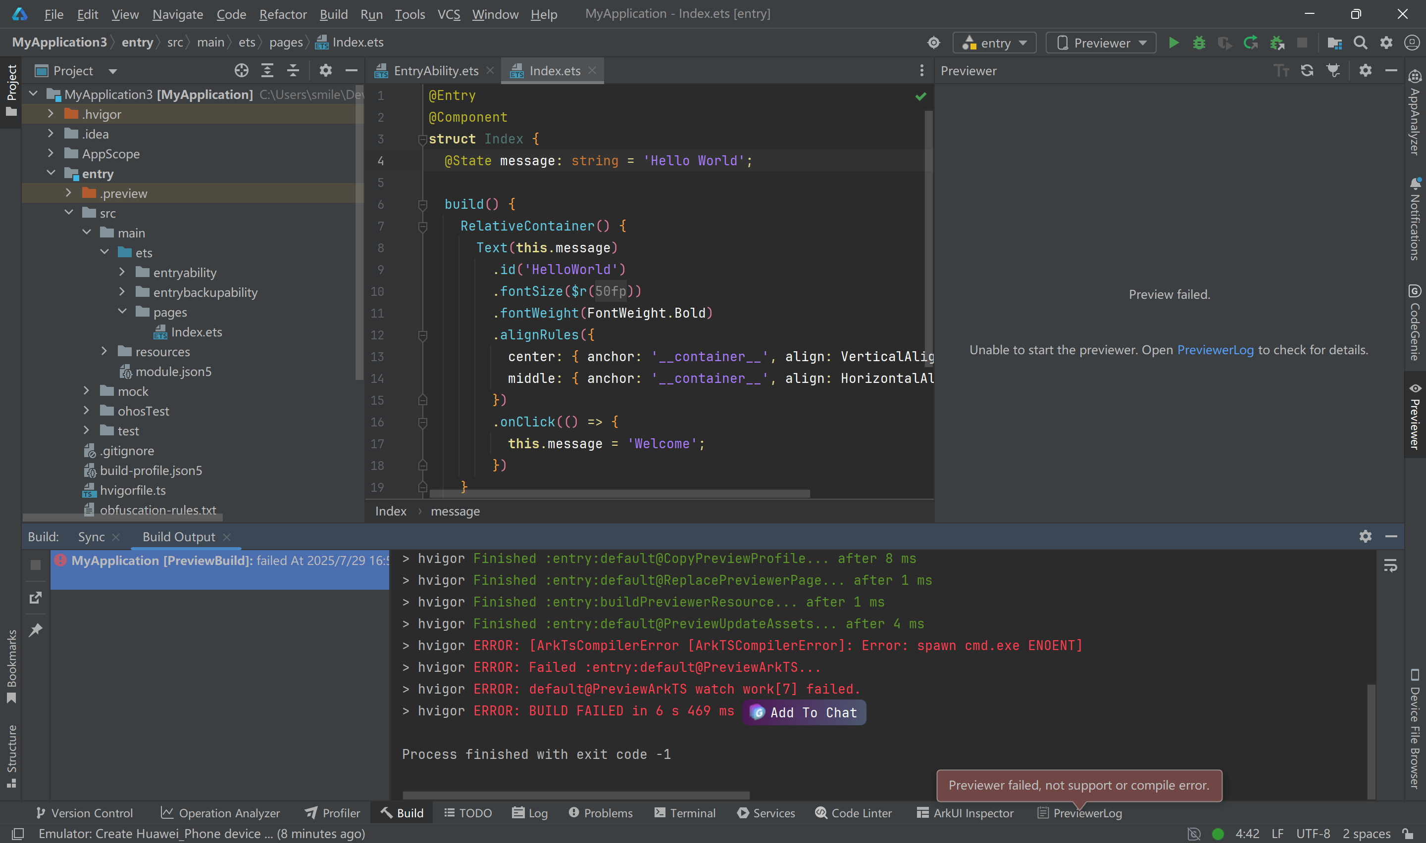Open the Problems tool window
Screen dimensions: 1426x843
coord(600,812)
